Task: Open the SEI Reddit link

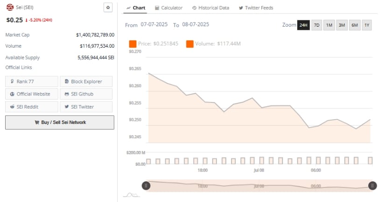Action: [x=32, y=107]
